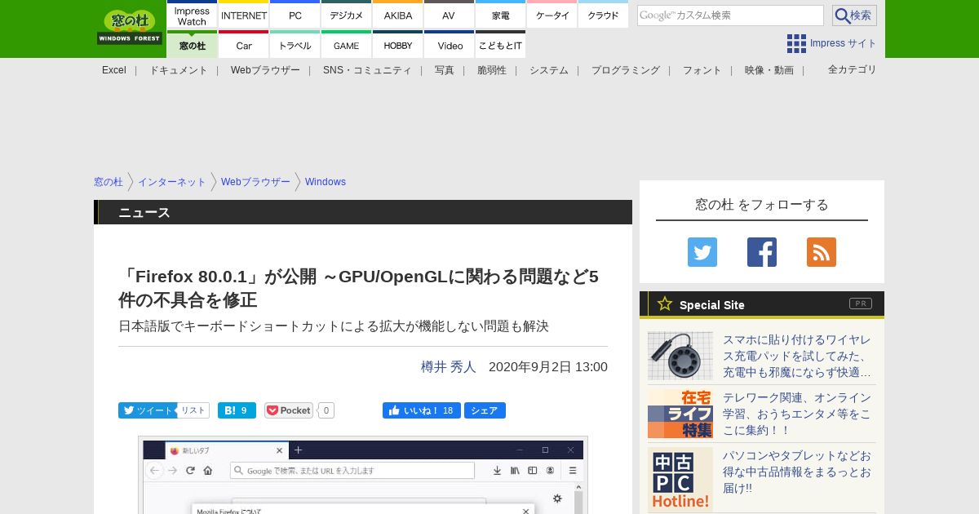The width and height of the screenshot is (979, 514).
Task: Open the Impress サイト grid icon
Action: [x=796, y=43]
